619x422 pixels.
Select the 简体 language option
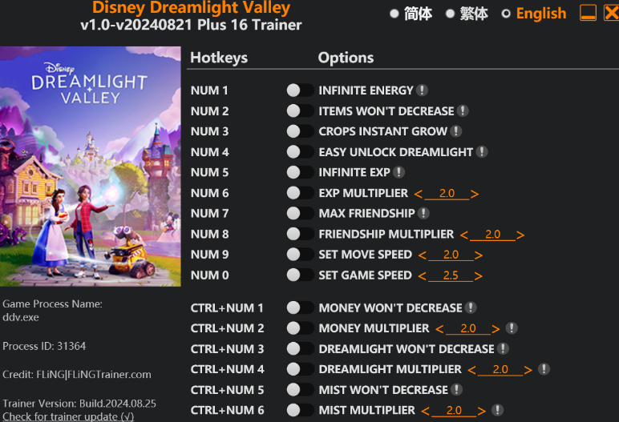point(411,14)
